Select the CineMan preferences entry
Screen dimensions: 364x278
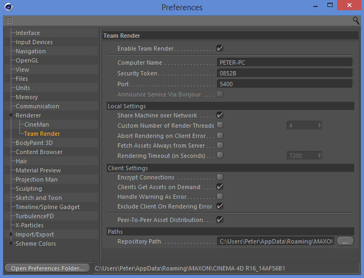click(37, 124)
